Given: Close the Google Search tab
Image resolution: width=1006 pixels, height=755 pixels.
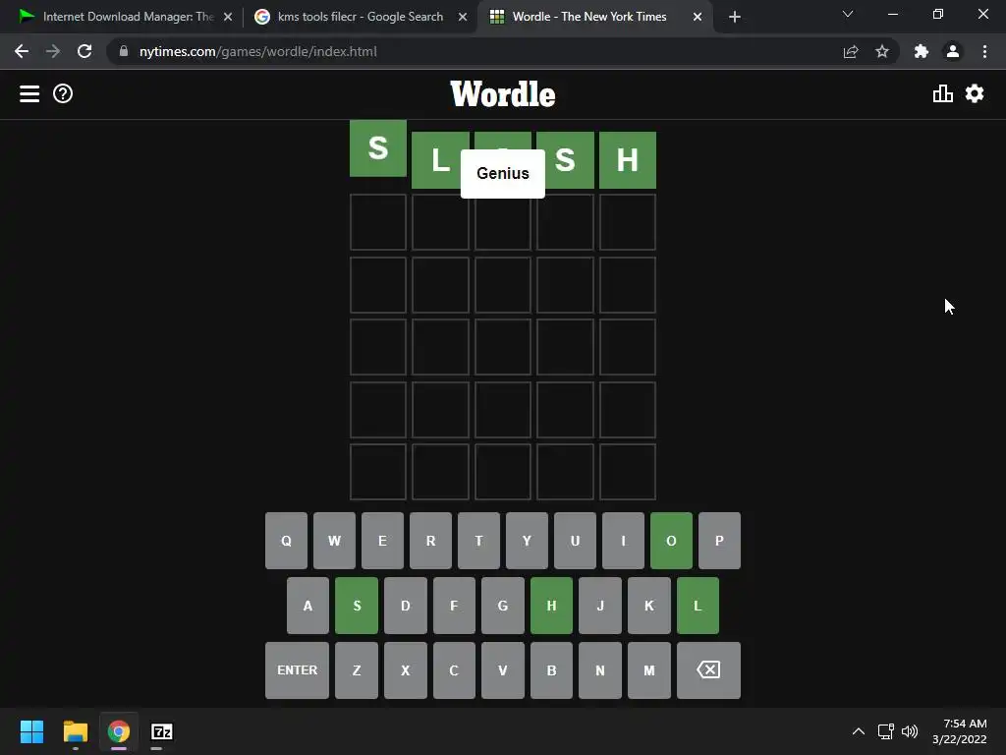Looking at the screenshot, I should 463,17.
